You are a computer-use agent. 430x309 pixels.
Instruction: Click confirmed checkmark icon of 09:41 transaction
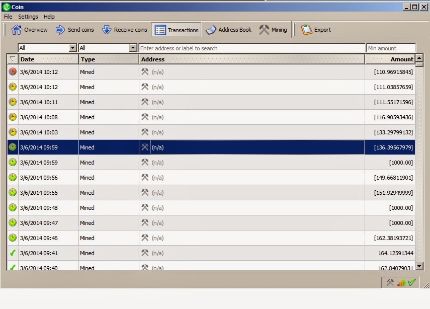[13, 253]
